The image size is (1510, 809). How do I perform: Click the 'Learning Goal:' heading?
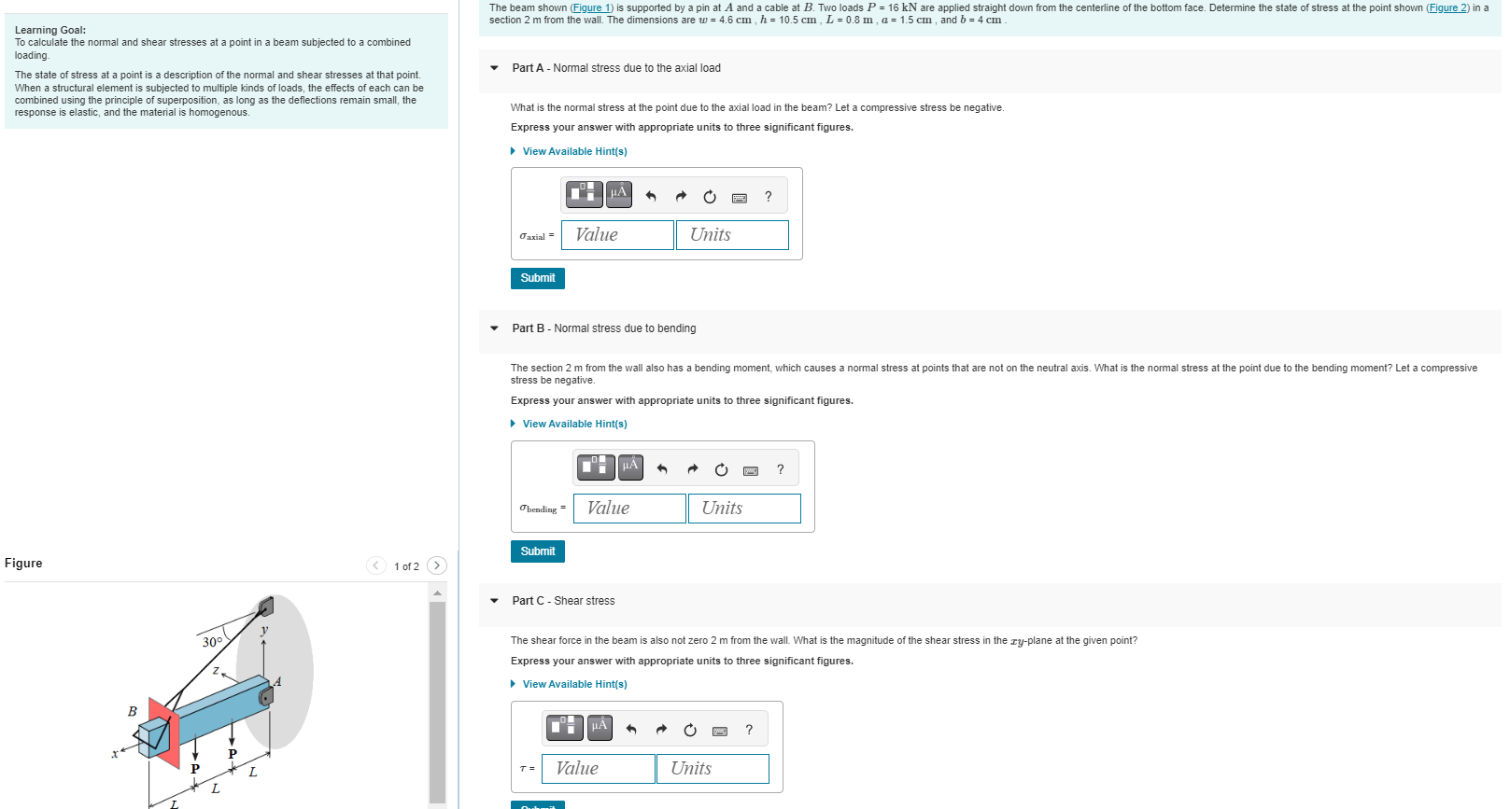(50, 30)
